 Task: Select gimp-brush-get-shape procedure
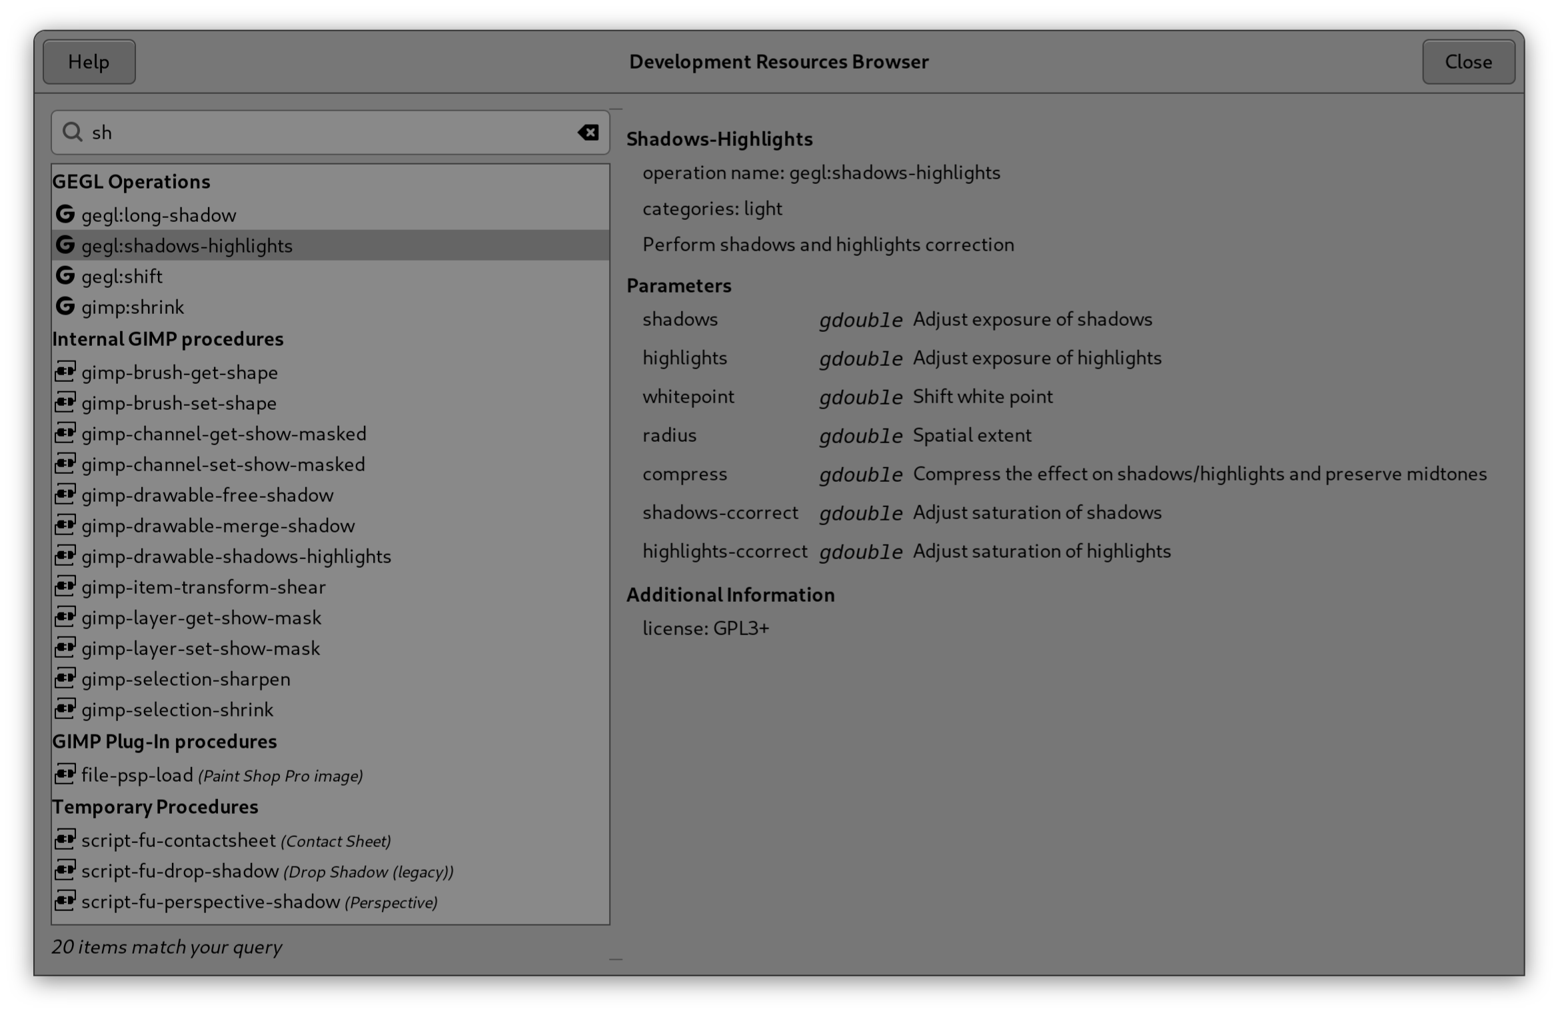pos(331,372)
